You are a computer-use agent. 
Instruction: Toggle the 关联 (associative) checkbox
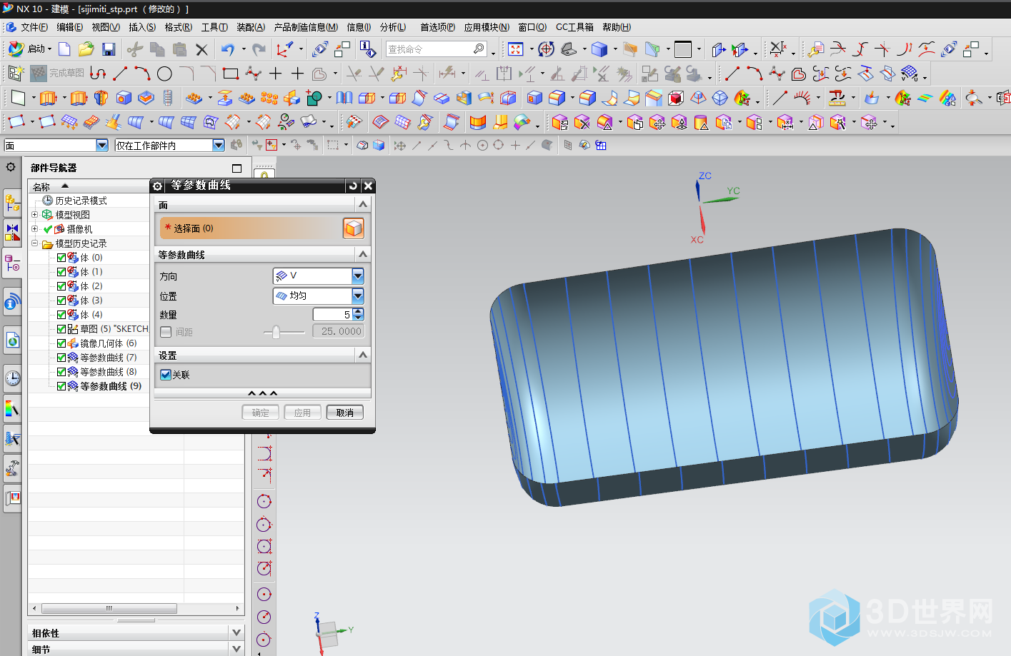pyautogui.click(x=166, y=375)
